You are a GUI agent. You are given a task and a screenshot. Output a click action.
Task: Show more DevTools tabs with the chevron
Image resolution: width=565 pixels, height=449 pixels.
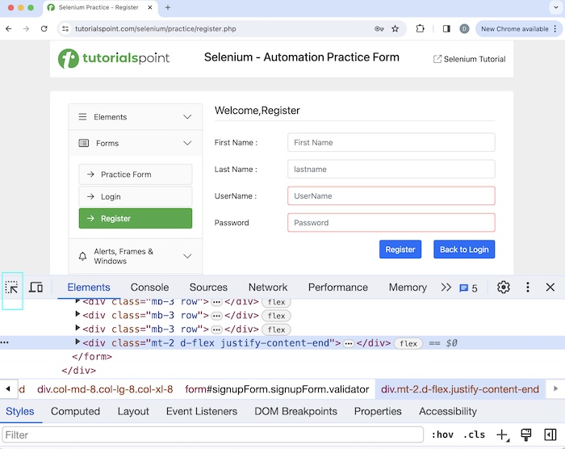pyautogui.click(x=446, y=287)
